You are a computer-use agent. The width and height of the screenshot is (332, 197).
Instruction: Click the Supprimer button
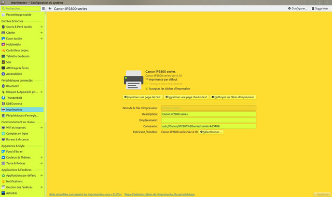point(320,8)
